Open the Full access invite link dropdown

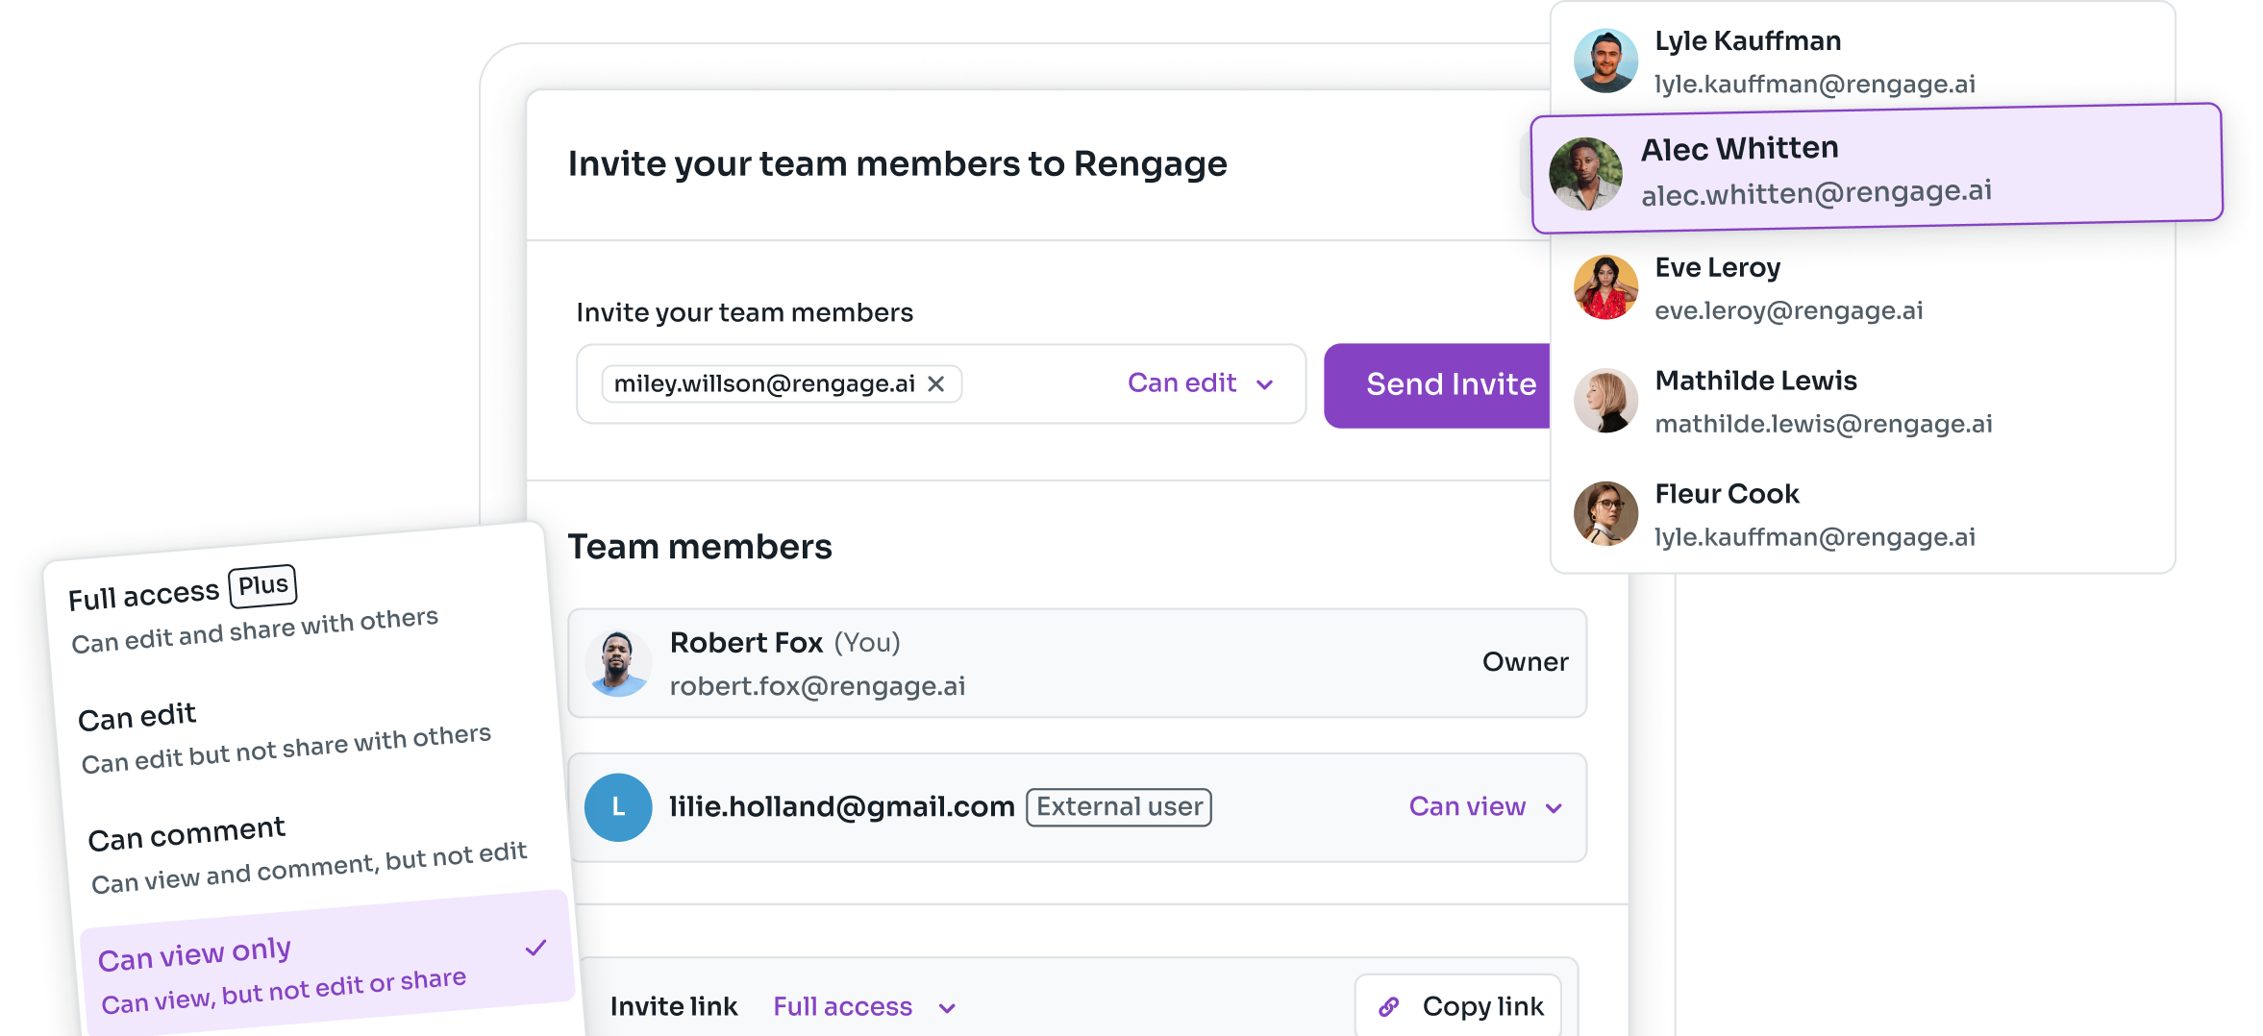863,1006
